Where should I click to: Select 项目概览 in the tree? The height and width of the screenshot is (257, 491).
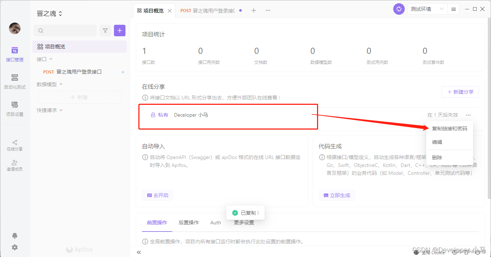(x=79, y=47)
